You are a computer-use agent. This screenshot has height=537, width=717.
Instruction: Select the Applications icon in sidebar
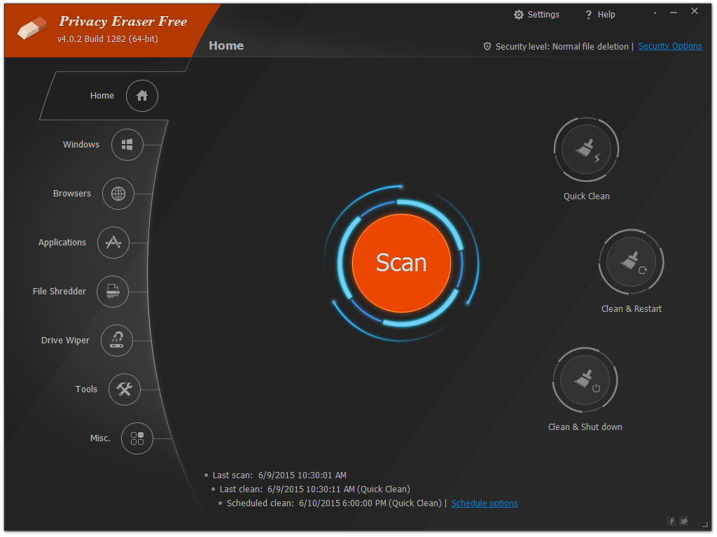pyautogui.click(x=113, y=243)
